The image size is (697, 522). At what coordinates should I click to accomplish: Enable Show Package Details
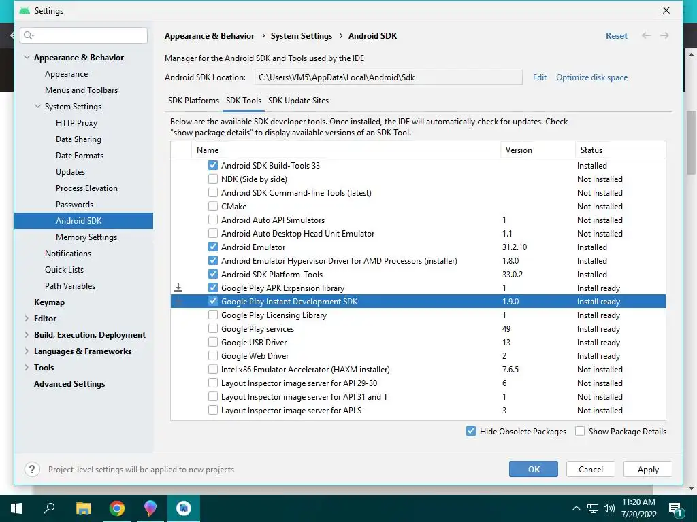click(x=580, y=431)
